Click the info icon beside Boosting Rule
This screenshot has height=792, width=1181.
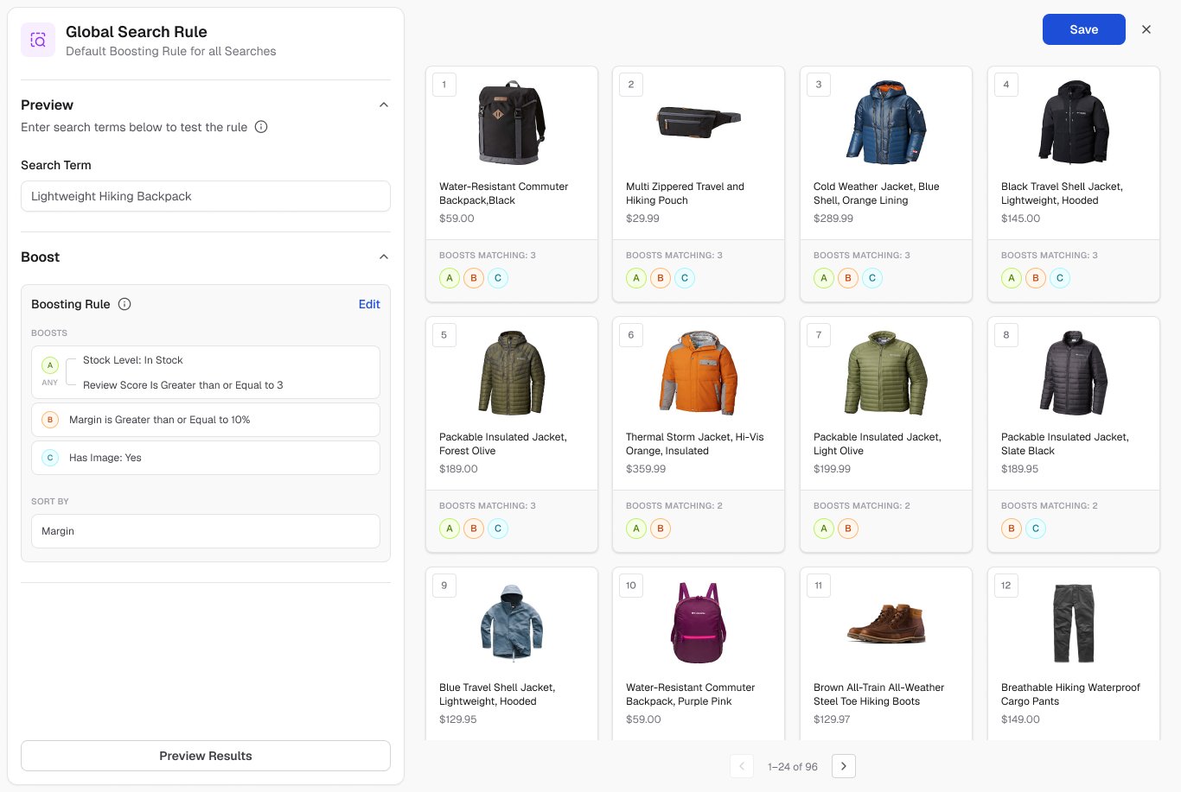pos(124,304)
